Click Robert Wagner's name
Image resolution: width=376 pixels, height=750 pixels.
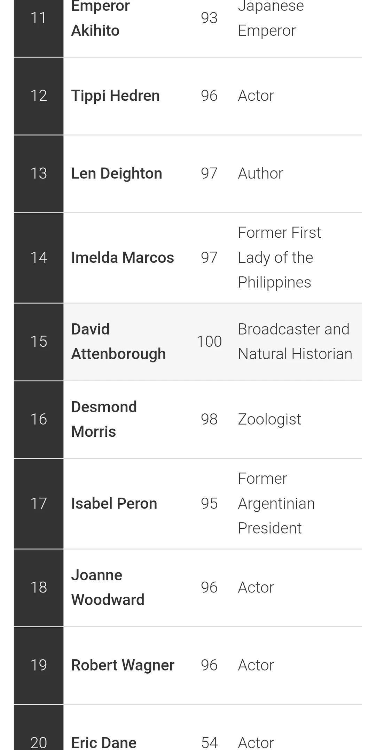[123, 665]
